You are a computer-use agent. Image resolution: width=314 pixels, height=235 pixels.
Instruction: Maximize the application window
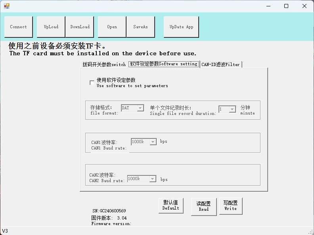coord(286,6)
